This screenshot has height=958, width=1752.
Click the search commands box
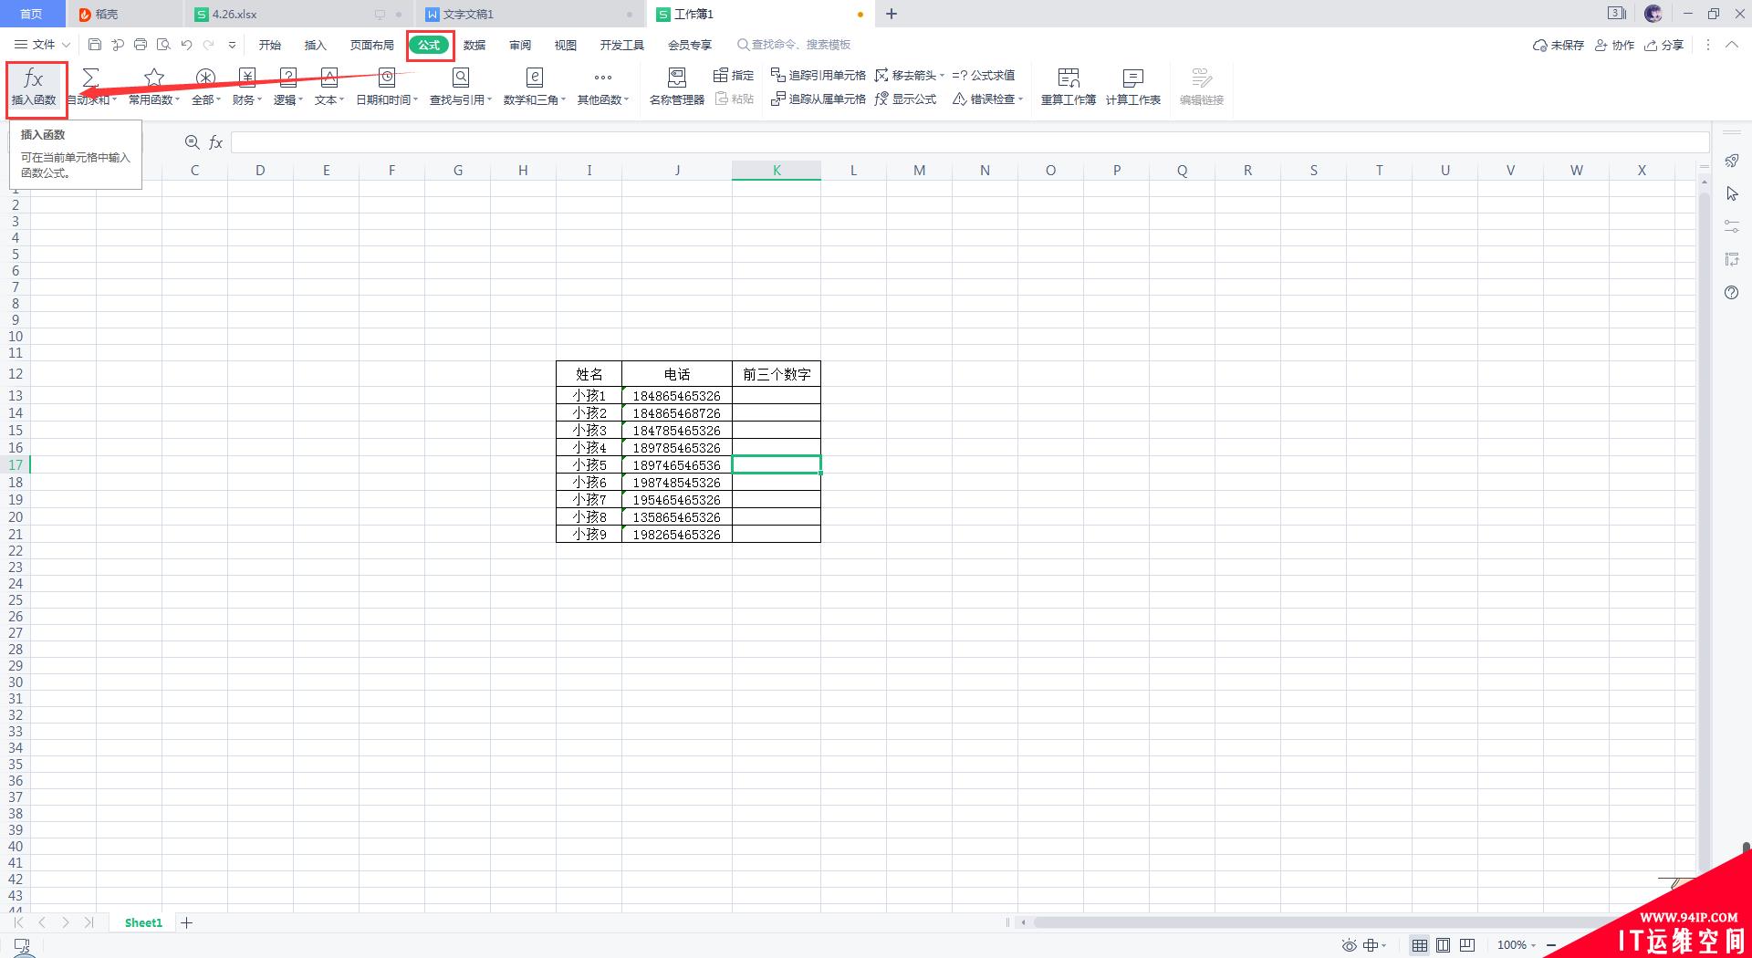pos(794,45)
